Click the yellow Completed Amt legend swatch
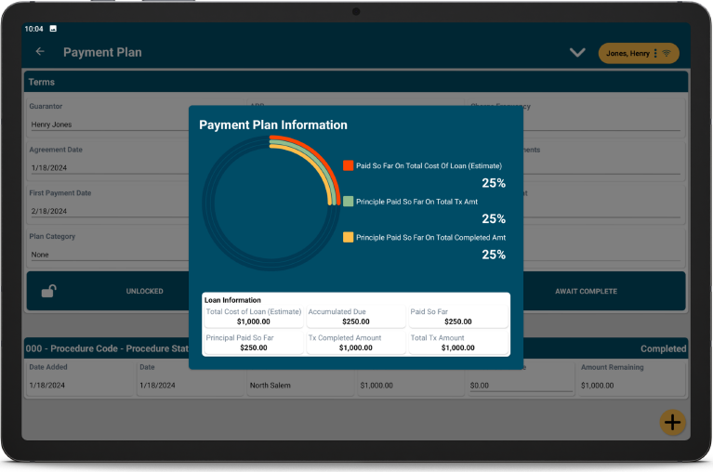 348,237
